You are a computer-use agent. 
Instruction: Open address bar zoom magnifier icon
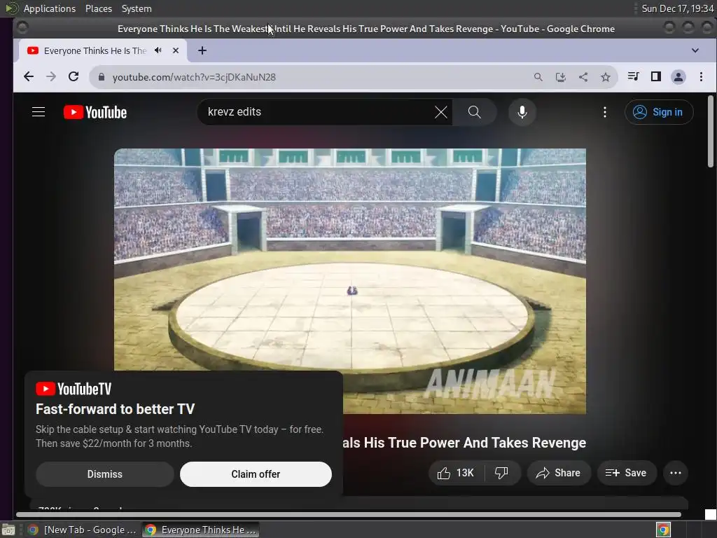[x=538, y=77]
